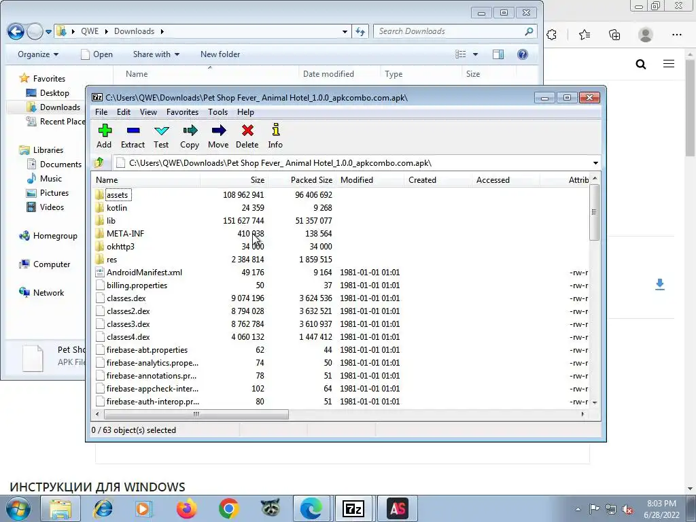This screenshot has height=522, width=696.
Task: Open the Favorites menu in 7-Zip
Action: pos(182,112)
